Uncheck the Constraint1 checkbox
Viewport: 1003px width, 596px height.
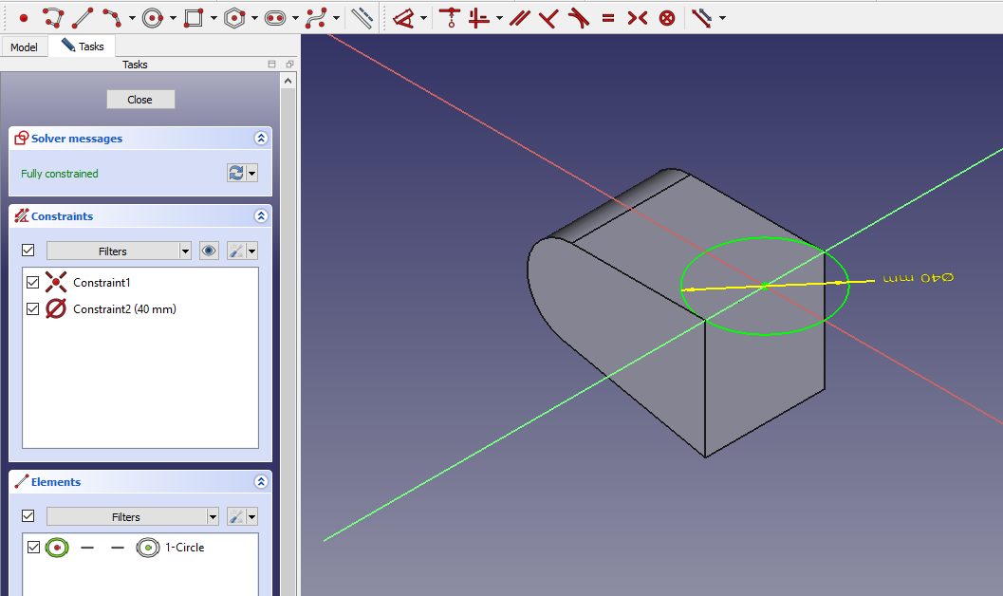coord(34,283)
